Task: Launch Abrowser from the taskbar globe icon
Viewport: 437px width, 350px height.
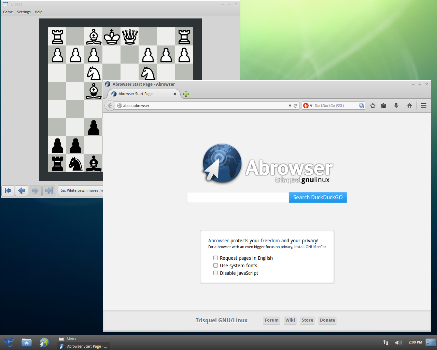Action: (x=44, y=342)
